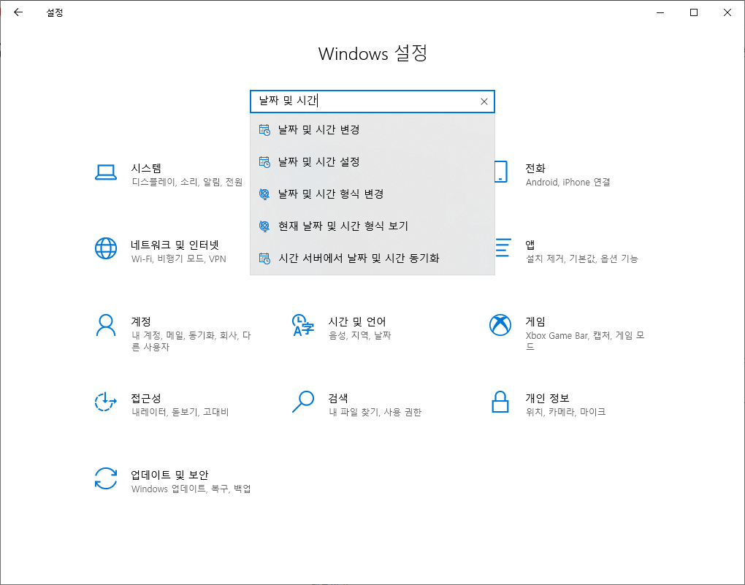Open the 개인 정보 lock icon
The height and width of the screenshot is (585, 745).
click(500, 402)
